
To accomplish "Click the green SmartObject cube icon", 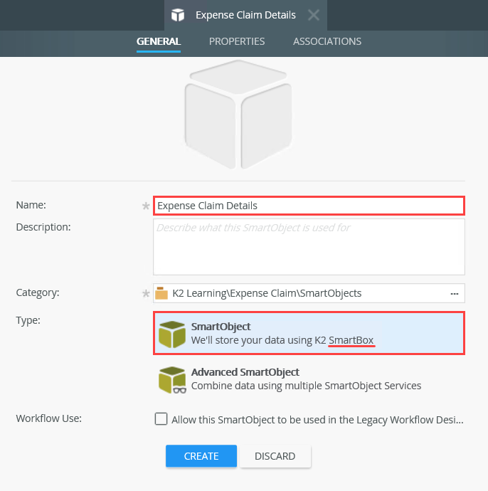I will [x=172, y=334].
